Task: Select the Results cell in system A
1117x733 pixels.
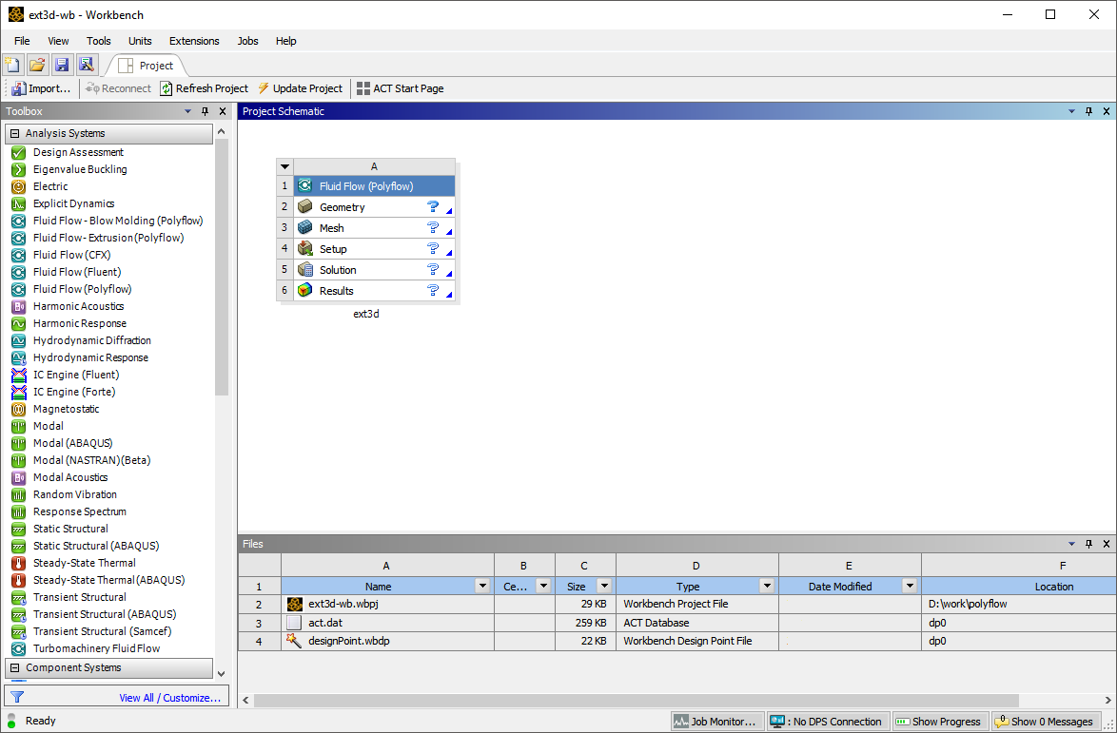Action: click(374, 290)
